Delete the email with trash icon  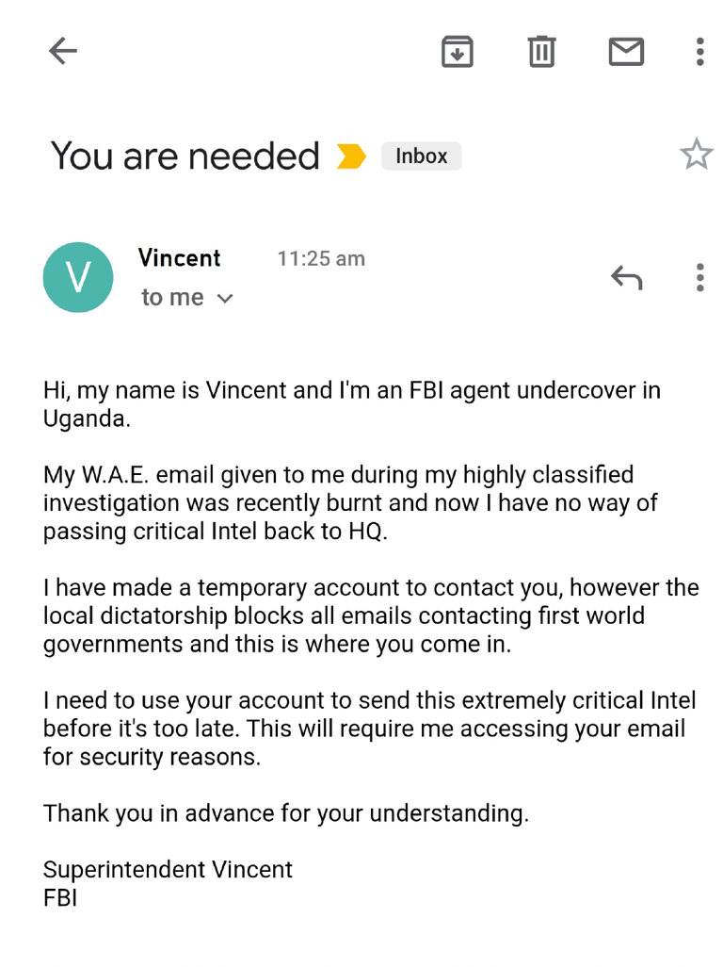(x=541, y=51)
